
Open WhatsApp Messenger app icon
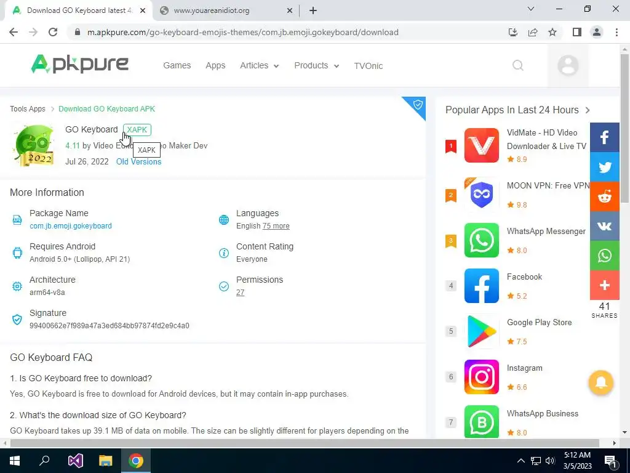(481, 240)
